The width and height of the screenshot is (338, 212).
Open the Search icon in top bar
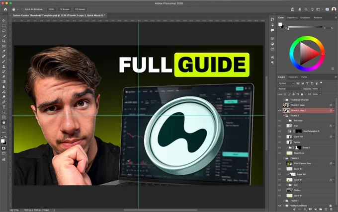306,9
